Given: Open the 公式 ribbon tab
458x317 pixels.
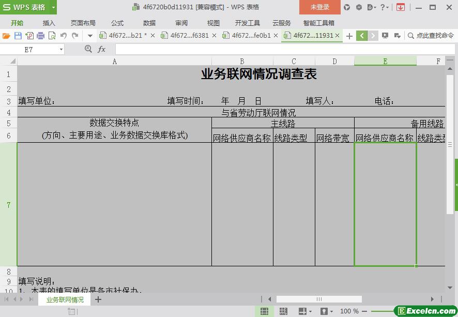Looking at the screenshot, I should click(117, 23).
